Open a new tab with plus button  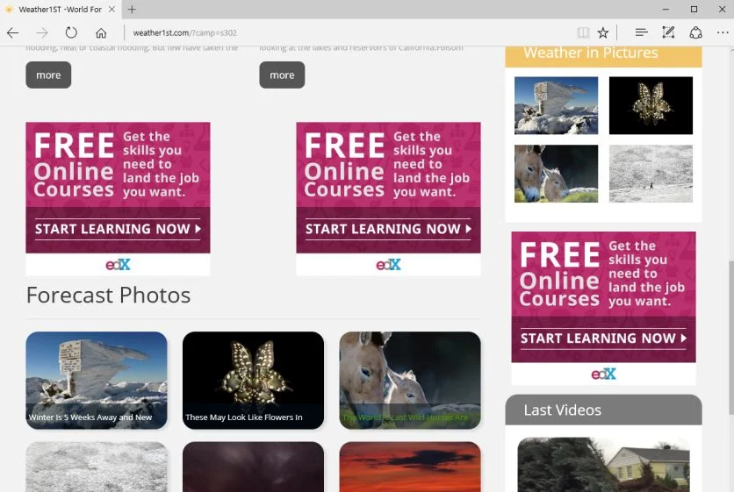tap(132, 10)
